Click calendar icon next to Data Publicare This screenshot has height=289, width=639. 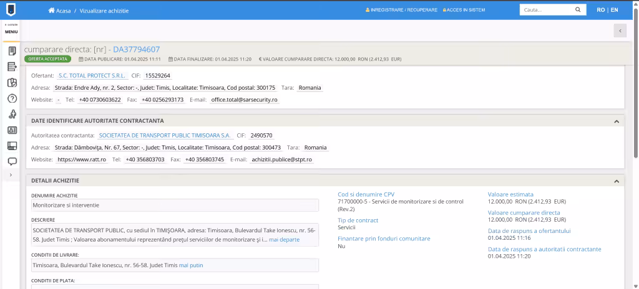[x=80, y=59]
